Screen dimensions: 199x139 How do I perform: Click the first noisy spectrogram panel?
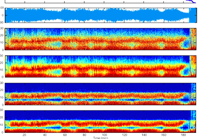point(101,39)
